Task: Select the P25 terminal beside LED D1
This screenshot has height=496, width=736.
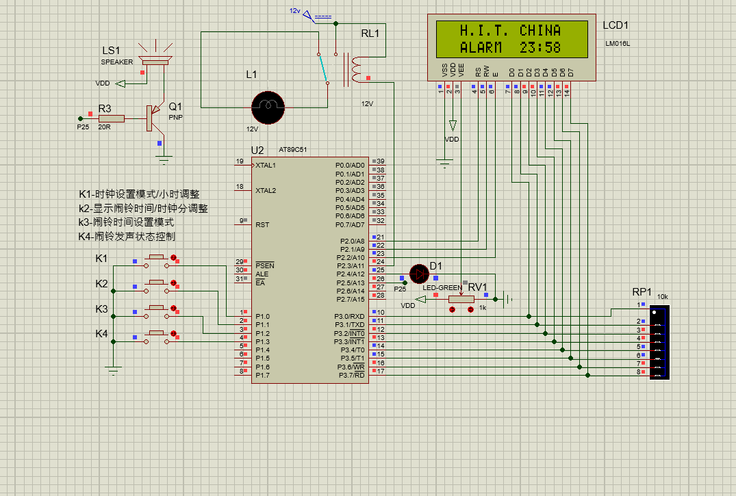Action: point(405,283)
